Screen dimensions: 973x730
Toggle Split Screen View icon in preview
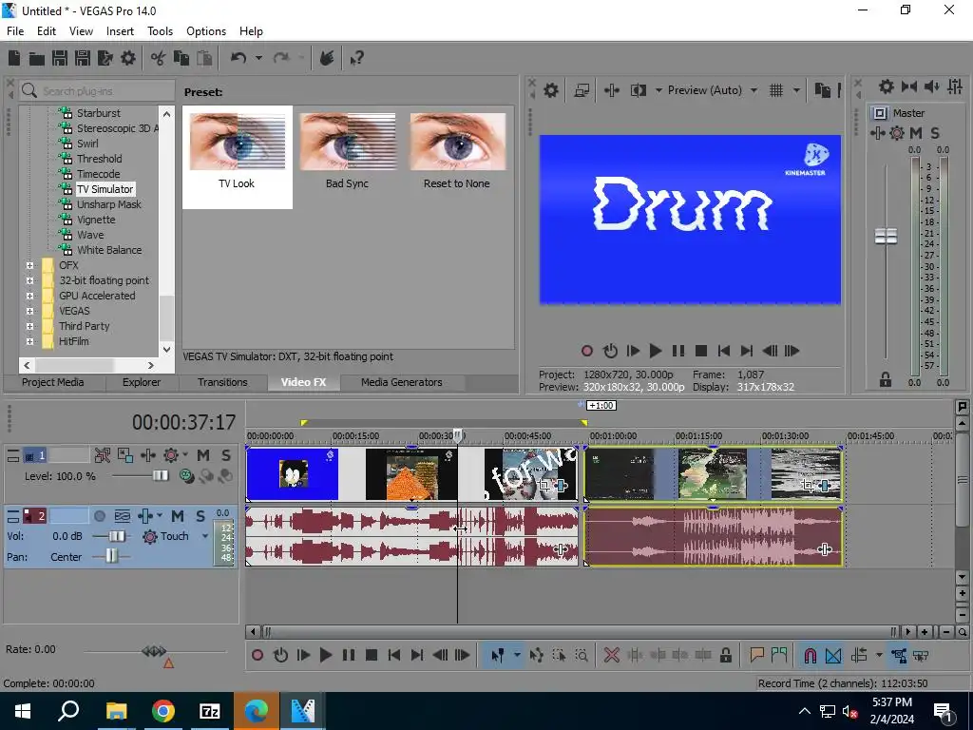pos(639,90)
